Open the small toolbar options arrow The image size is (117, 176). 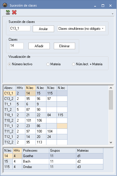click(112, 14)
